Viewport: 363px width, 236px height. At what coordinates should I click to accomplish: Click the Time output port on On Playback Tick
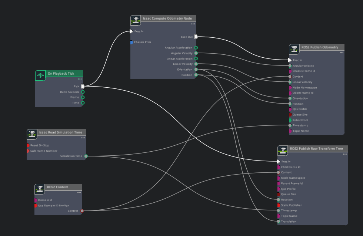83,103
